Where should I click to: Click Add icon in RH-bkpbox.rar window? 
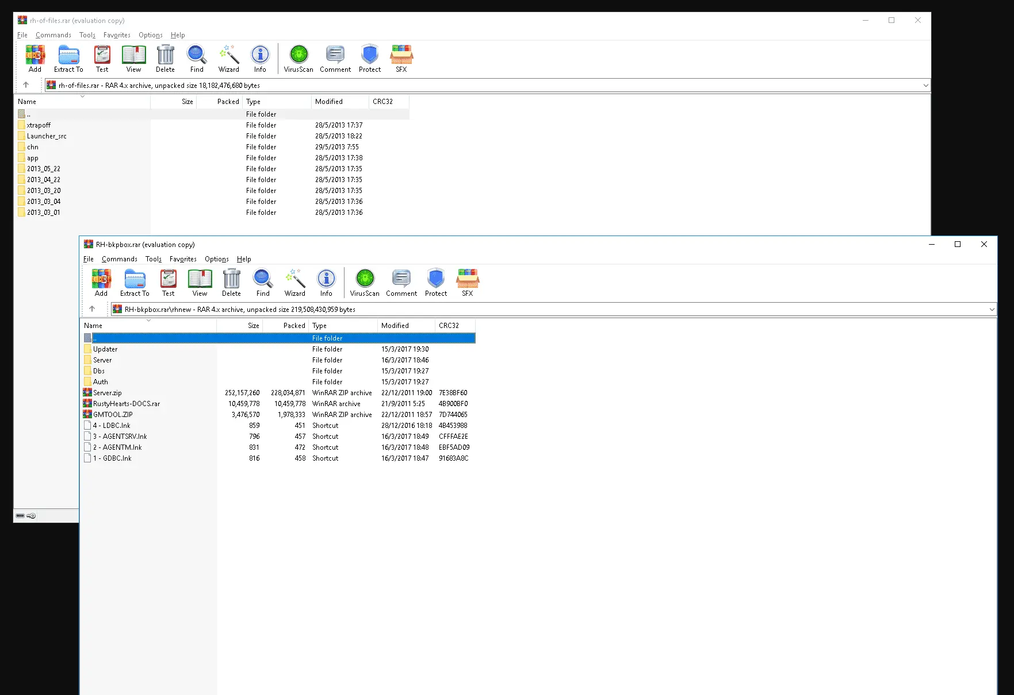click(101, 283)
